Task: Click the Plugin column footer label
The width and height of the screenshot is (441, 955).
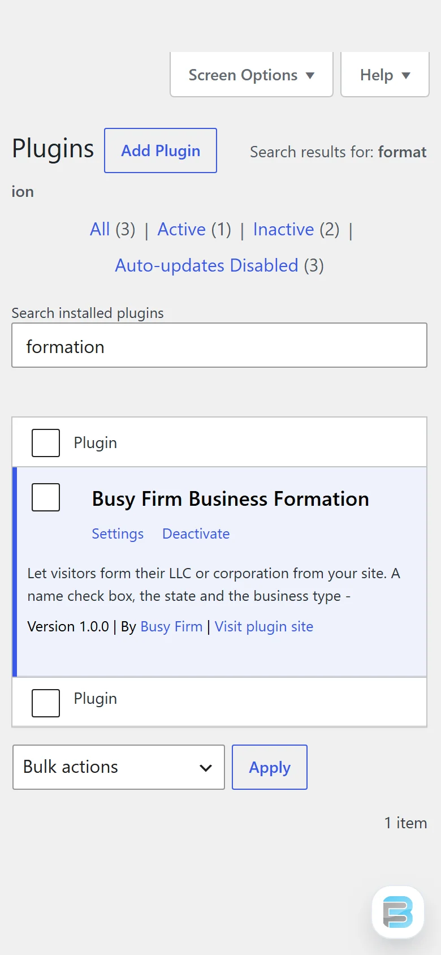Action: (x=96, y=699)
